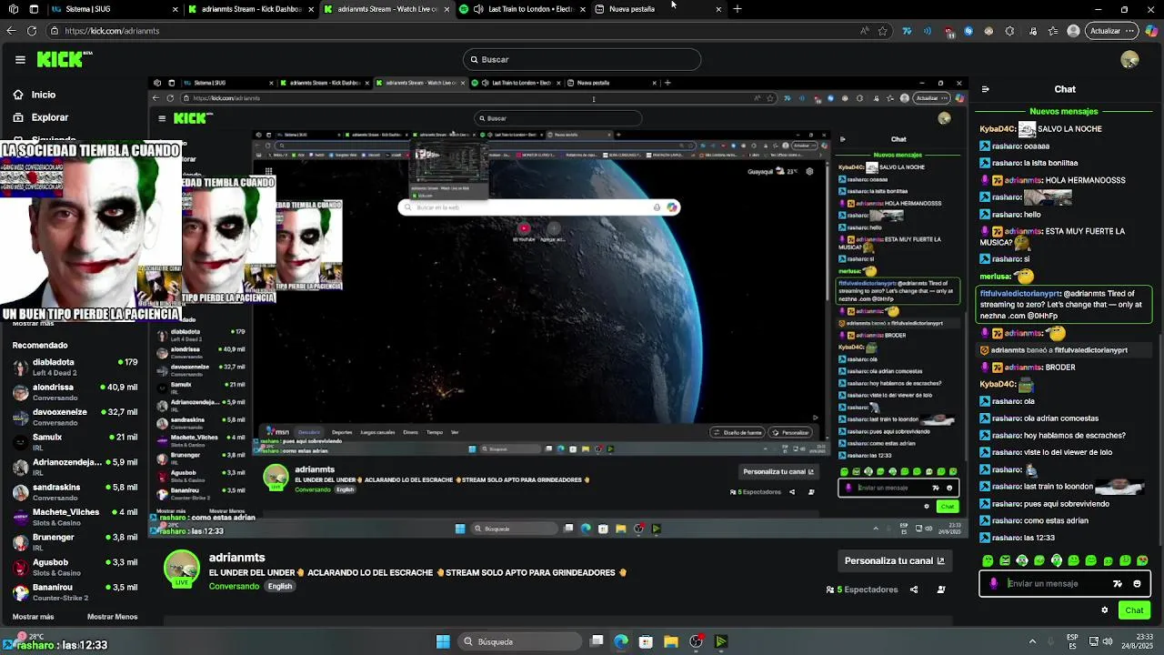The height and width of the screenshot is (655, 1164).
Task: Click the first green quick emote in chat
Action: coord(988,561)
